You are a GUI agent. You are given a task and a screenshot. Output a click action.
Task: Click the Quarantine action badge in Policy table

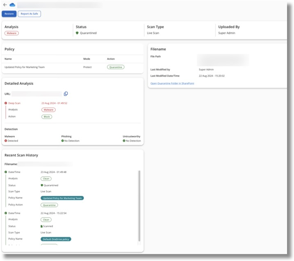pyautogui.click(x=116, y=67)
